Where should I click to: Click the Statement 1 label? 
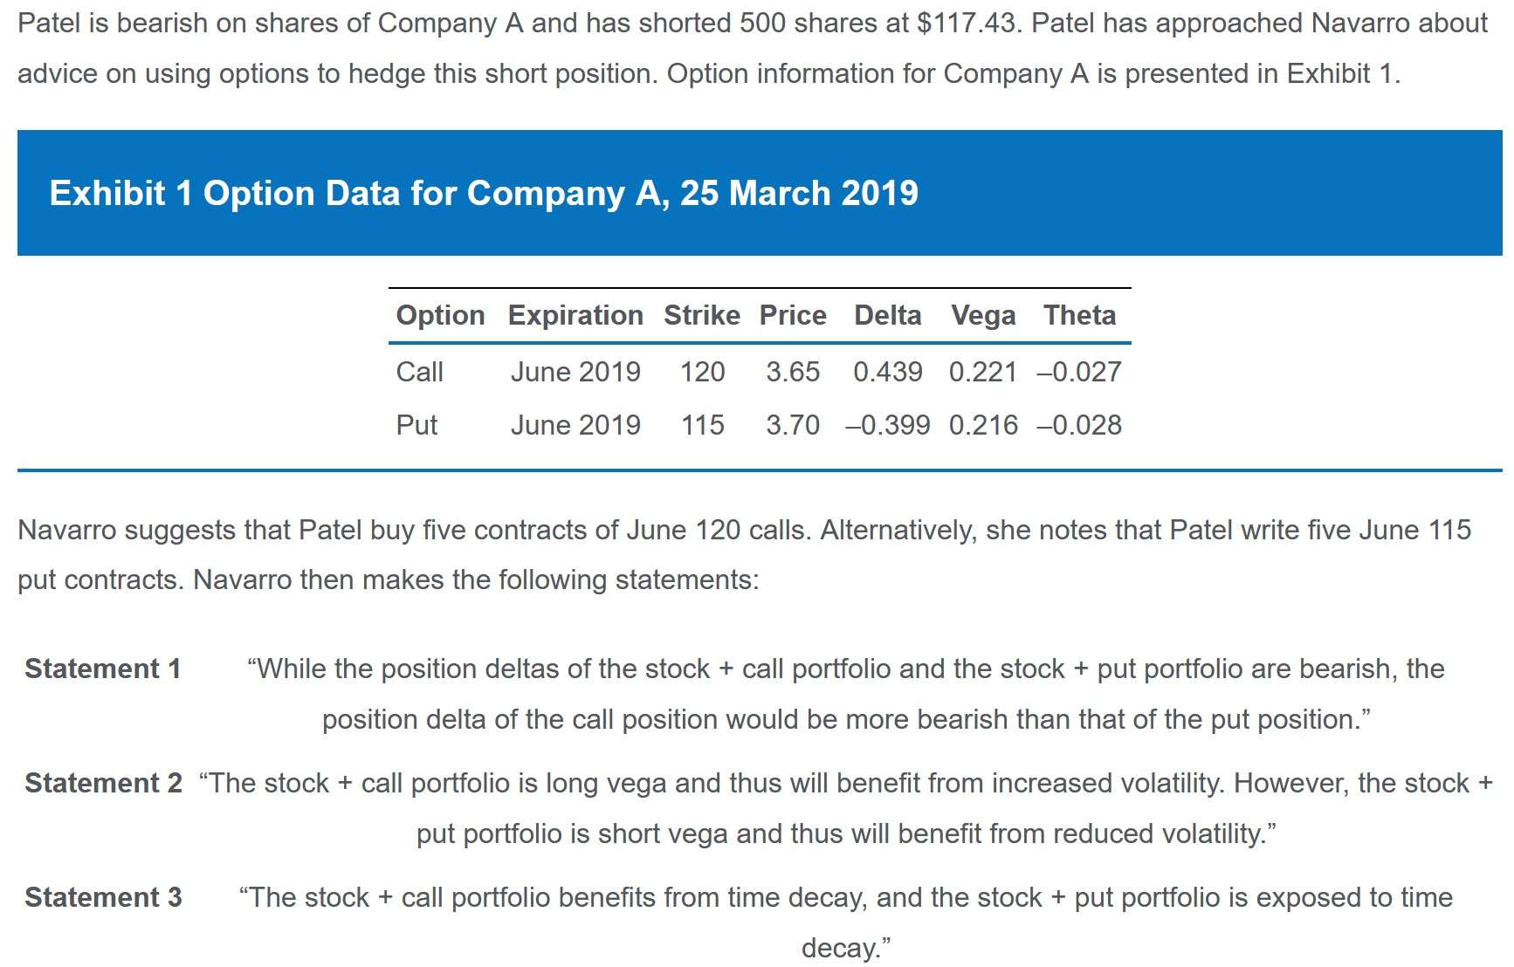[x=103, y=669]
